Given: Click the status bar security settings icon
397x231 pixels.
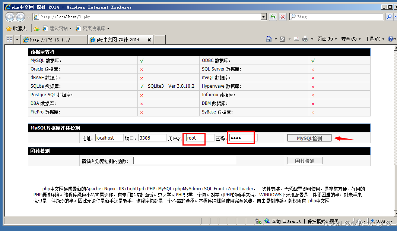Looking at the screenshot, I should (258, 221).
